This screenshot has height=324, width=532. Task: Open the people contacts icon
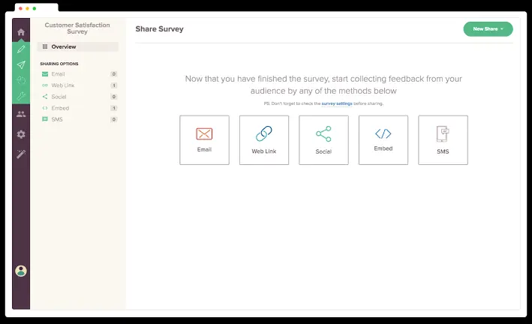click(x=21, y=114)
